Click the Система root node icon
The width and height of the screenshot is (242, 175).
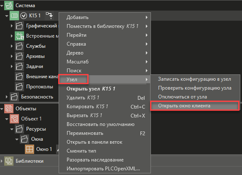pos(9,5)
